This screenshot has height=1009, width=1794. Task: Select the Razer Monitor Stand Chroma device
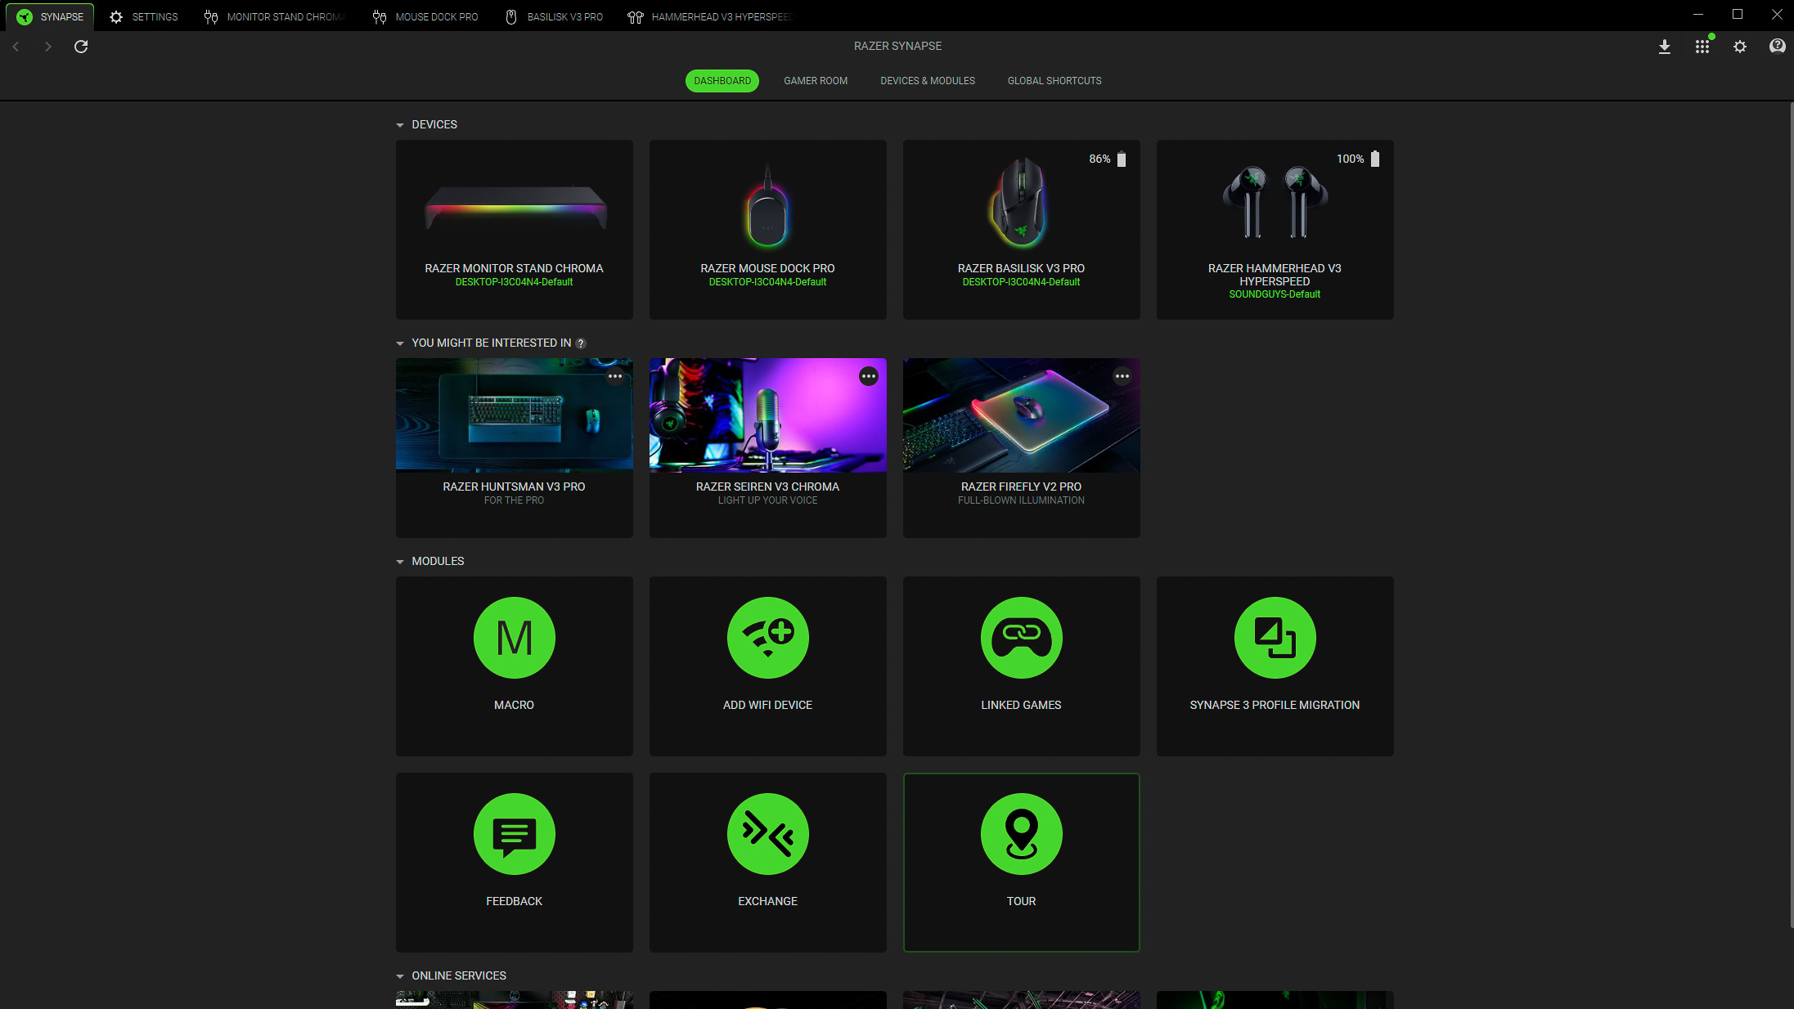tap(514, 230)
